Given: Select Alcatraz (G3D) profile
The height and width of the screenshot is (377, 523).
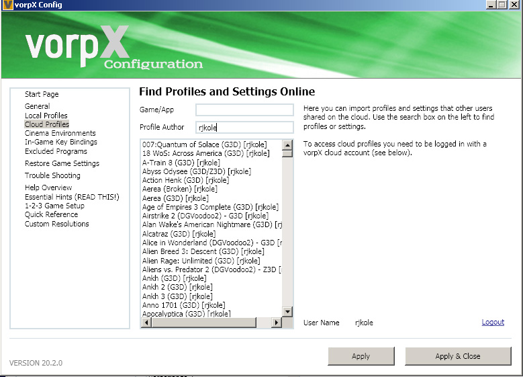Looking at the screenshot, I should 179,234.
